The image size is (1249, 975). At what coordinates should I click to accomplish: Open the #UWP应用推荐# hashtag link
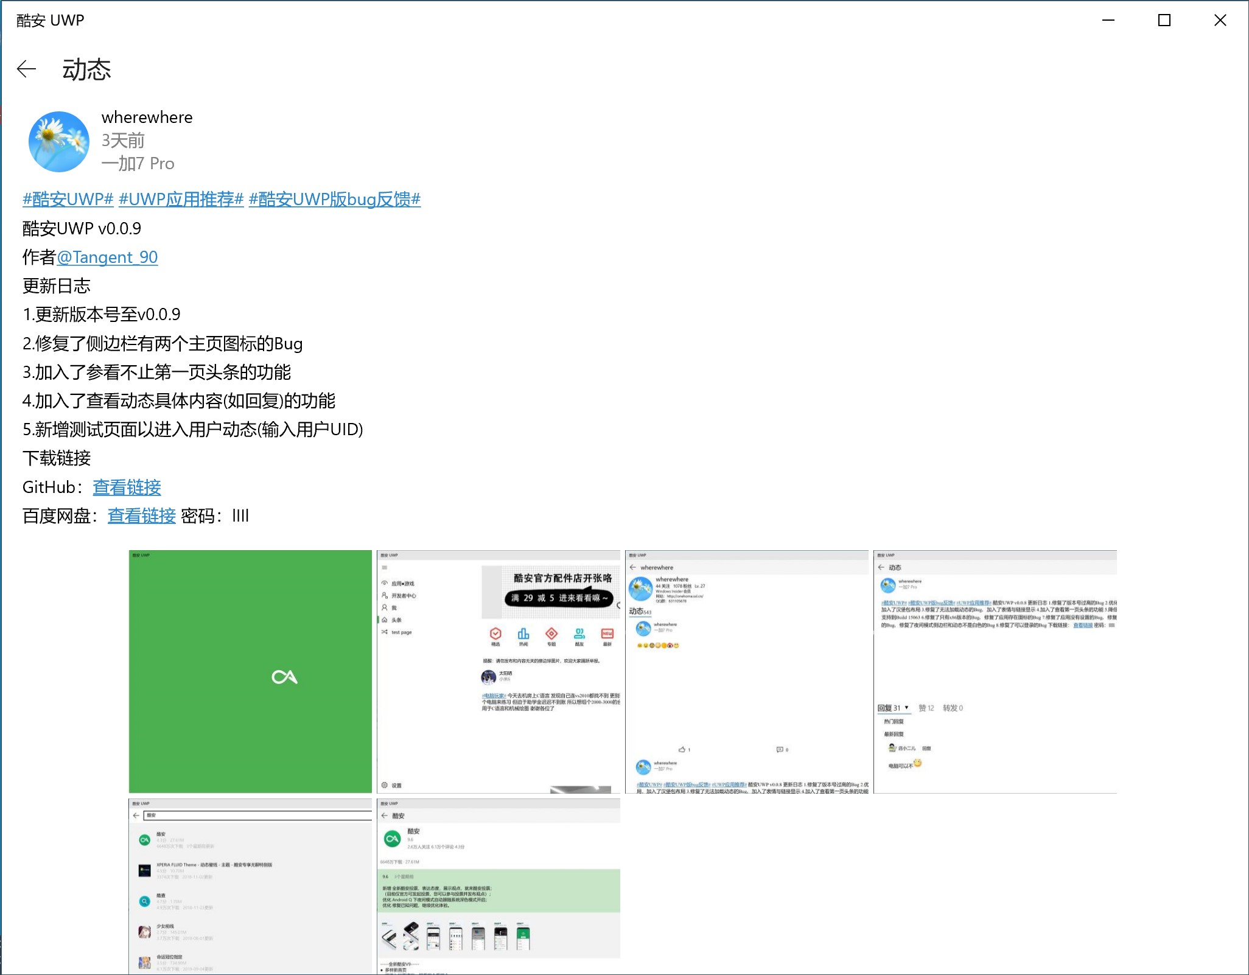pos(181,199)
